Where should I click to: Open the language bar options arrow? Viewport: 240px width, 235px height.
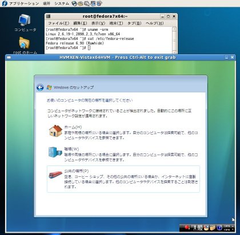pyautogui.click(x=233, y=229)
